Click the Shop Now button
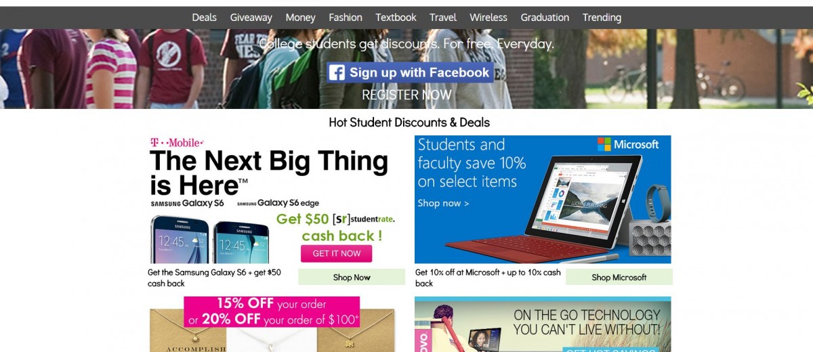This screenshot has height=352, width=813. [352, 278]
